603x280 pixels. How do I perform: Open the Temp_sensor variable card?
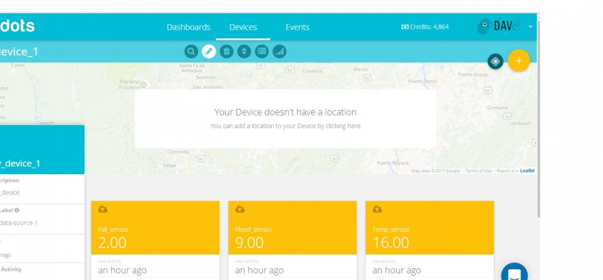(429, 236)
